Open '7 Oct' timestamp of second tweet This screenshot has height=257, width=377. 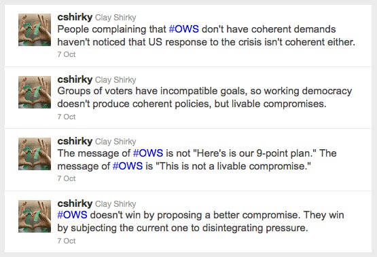click(67, 117)
